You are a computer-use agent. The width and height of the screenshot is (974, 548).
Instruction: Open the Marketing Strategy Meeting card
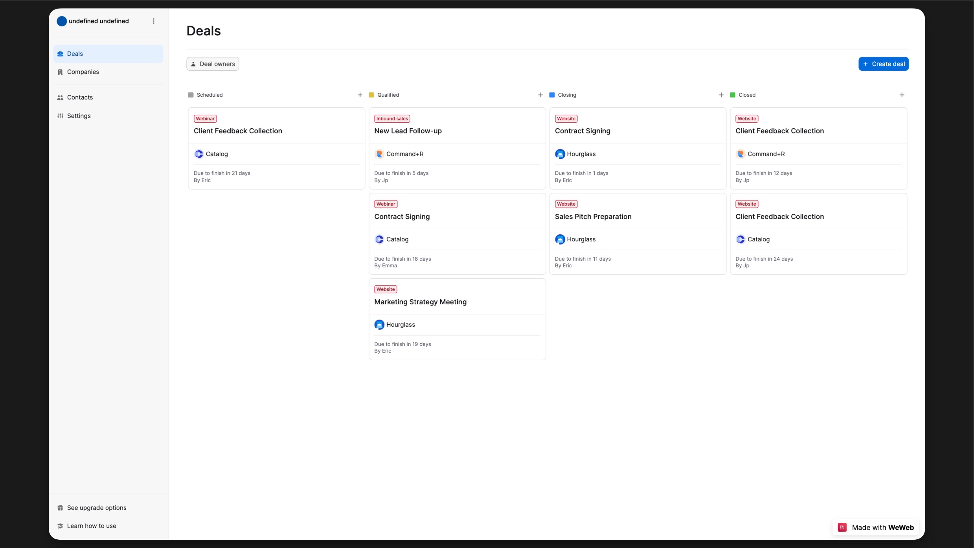click(x=420, y=302)
